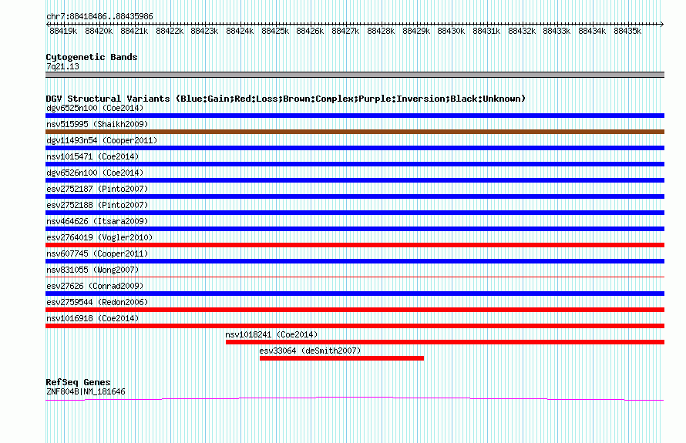The image size is (686, 443).
Task: Click the dgv6525n100 (Coe2014) variant label
Action: coord(95,108)
